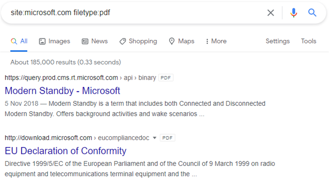Clear the search query with X icon

[x=271, y=13]
